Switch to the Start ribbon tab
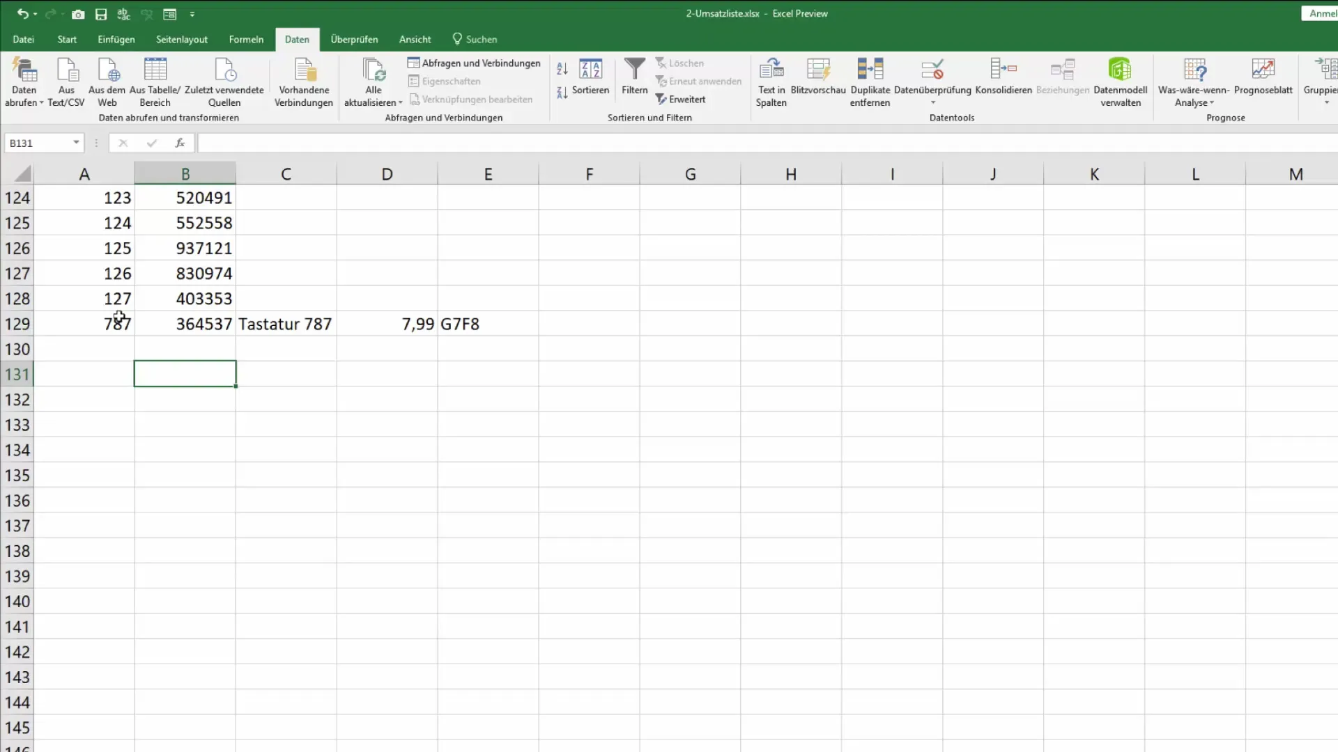Image resolution: width=1338 pixels, height=752 pixels. point(67,40)
